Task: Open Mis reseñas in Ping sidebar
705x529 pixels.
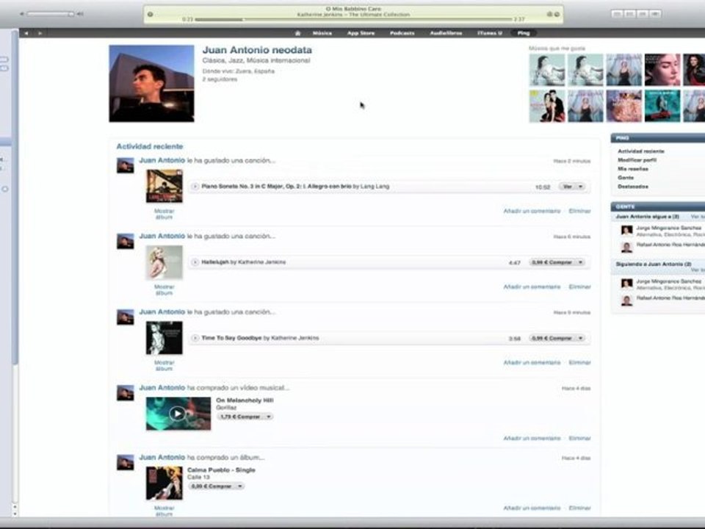Action: (x=633, y=169)
